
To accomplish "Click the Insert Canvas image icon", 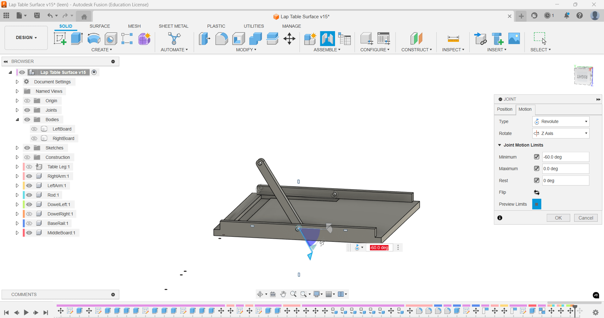I will [x=514, y=39].
